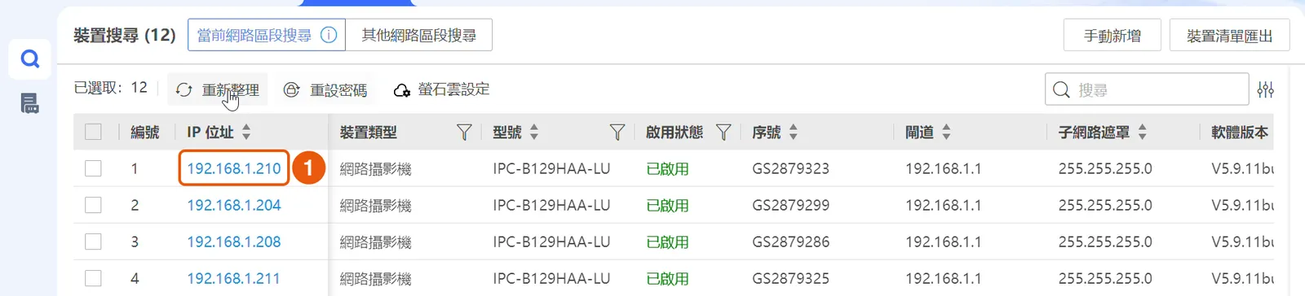Click IPC-B129HAA-LU model in GS2879325 row

[x=551, y=278]
